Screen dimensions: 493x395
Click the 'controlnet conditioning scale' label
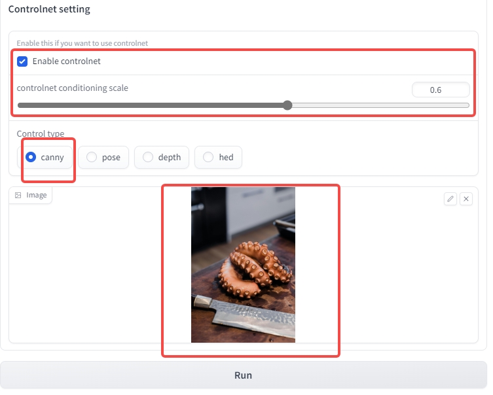click(73, 88)
